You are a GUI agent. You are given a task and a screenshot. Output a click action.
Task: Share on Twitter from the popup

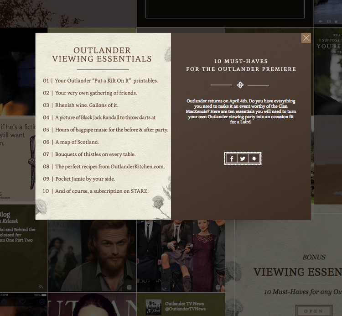point(243,158)
